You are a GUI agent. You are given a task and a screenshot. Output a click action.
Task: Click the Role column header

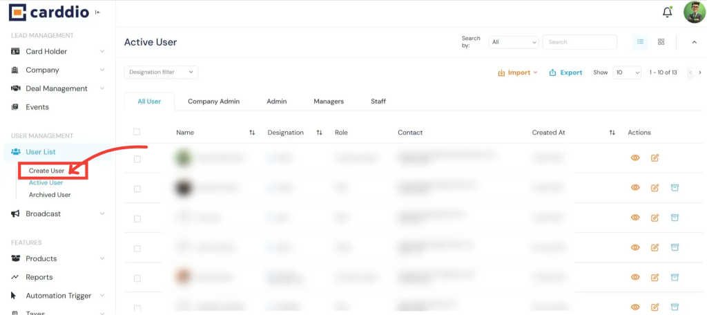click(x=341, y=133)
